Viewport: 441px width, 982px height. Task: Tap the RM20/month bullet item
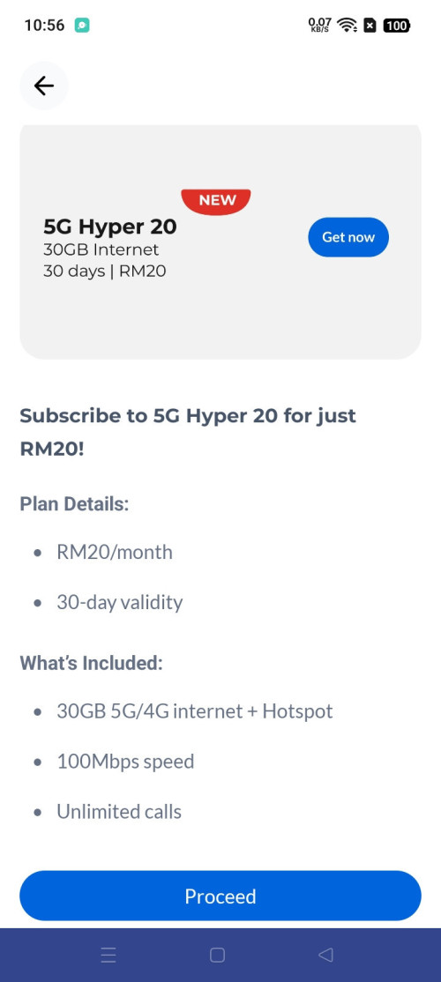tap(115, 553)
